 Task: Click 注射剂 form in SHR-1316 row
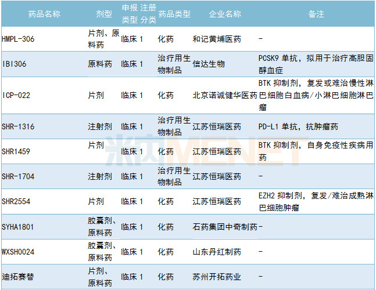pyautogui.click(x=100, y=126)
